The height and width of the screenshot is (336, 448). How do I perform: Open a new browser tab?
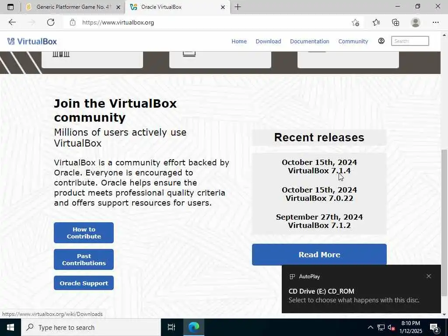[238, 7]
